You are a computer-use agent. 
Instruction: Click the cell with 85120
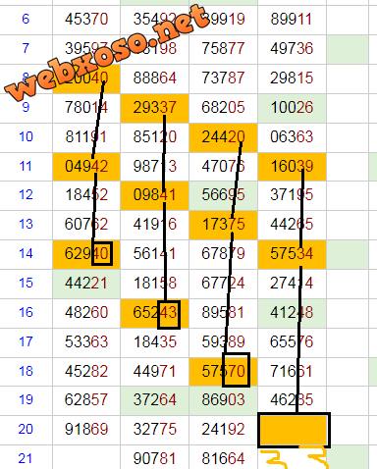point(155,136)
